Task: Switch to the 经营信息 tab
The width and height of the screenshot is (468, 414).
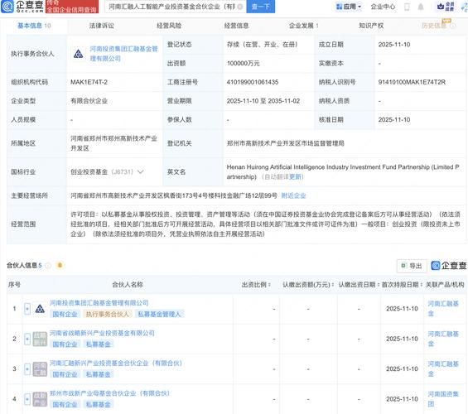Action: pos(236,26)
